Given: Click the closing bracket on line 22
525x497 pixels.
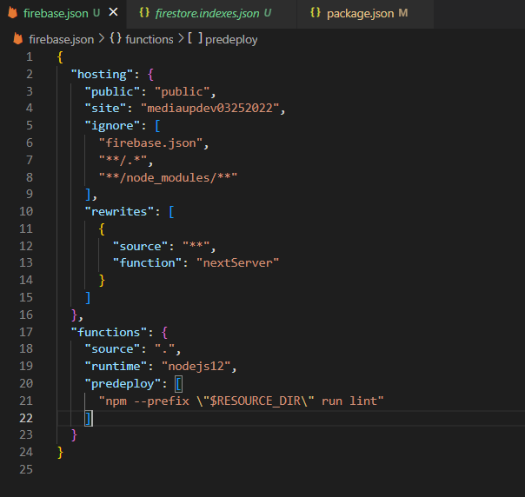Looking at the screenshot, I should tap(89, 418).
